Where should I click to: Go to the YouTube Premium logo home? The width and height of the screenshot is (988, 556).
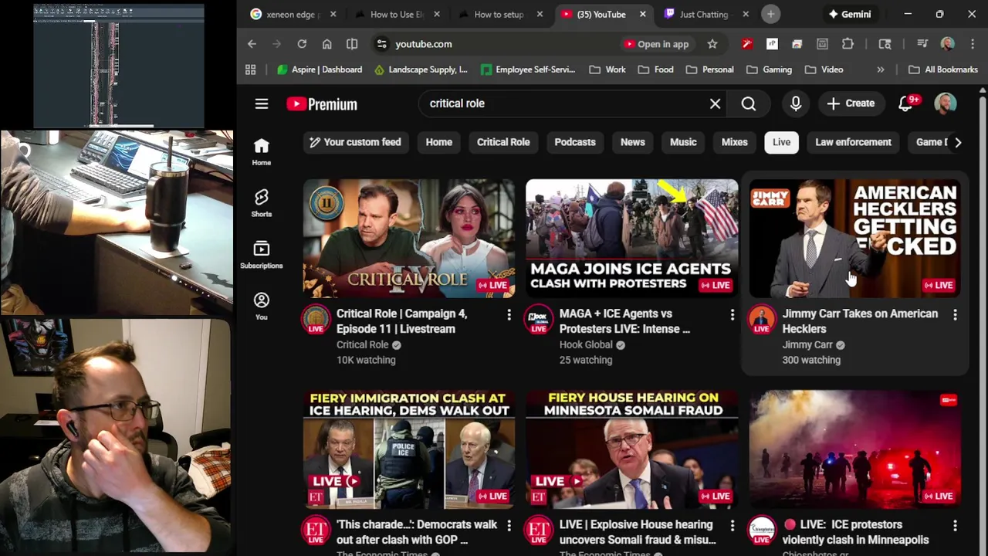(x=322, y=104)
